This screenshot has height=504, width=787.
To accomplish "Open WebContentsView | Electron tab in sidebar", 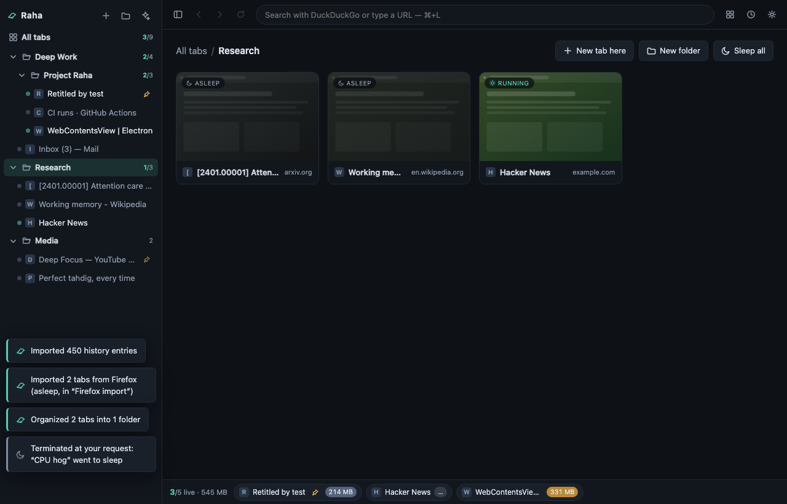I will [81, 131].
